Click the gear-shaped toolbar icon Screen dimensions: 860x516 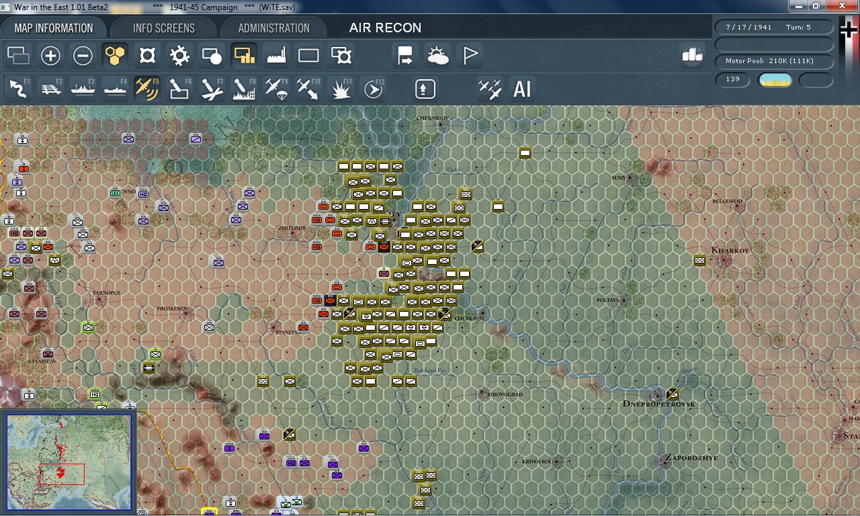pos(179,56)
